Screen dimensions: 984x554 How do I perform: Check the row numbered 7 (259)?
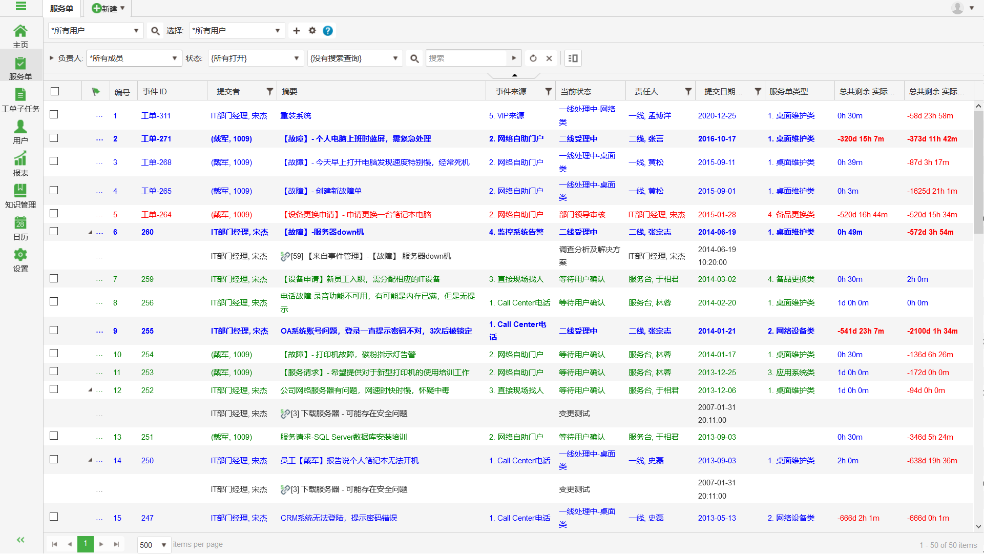coord(54,278)
